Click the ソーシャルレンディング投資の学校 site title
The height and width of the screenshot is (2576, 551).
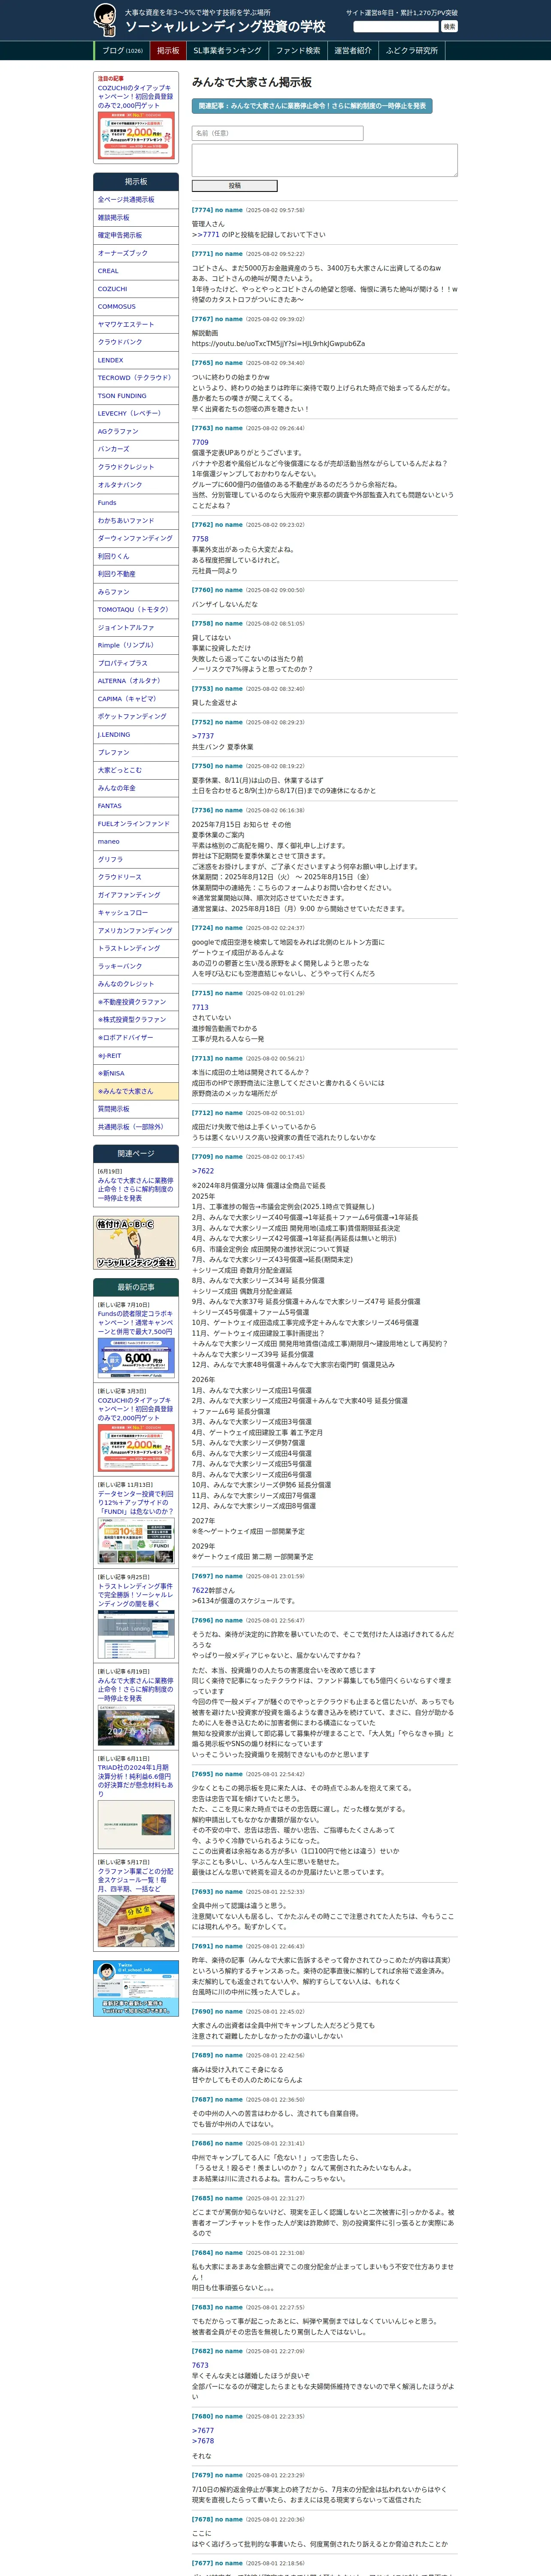coord(225,27)
